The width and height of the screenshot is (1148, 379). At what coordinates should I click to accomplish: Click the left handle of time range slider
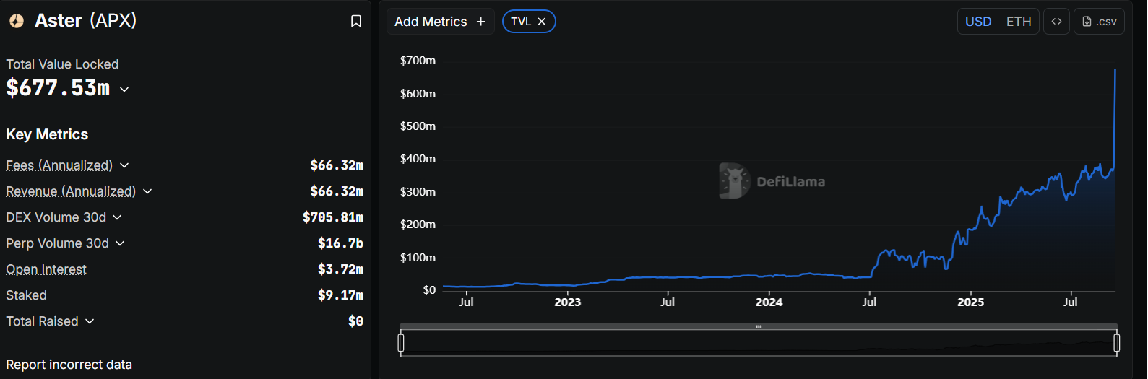click(401, 343)
